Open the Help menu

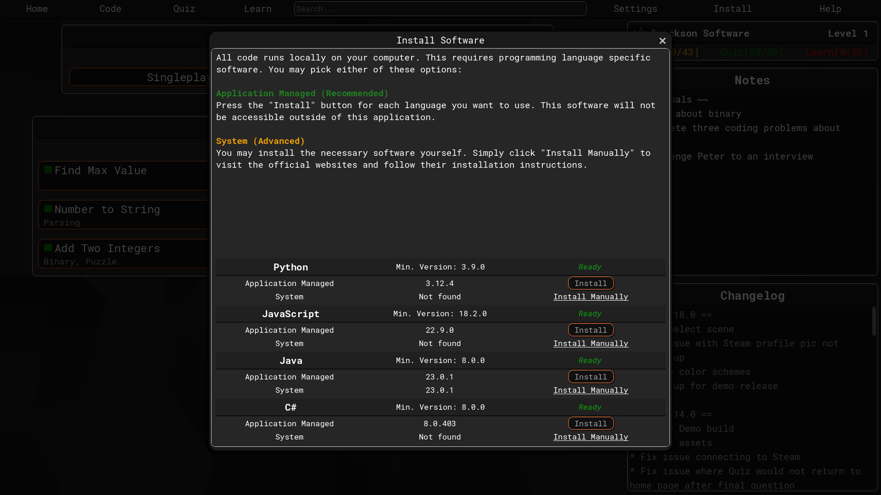830,9
